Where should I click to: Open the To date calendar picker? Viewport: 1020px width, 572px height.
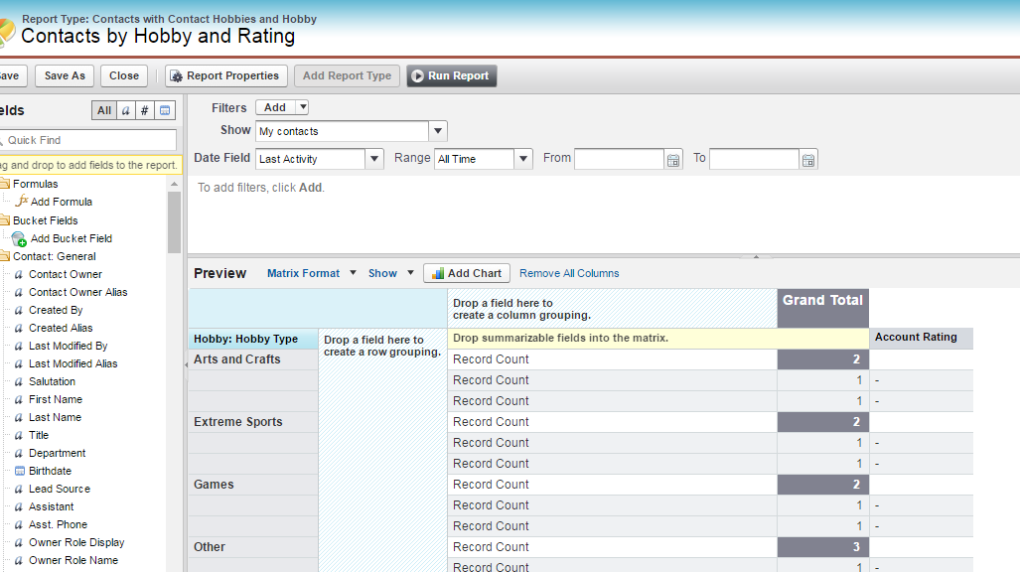(x=808, y=159)
